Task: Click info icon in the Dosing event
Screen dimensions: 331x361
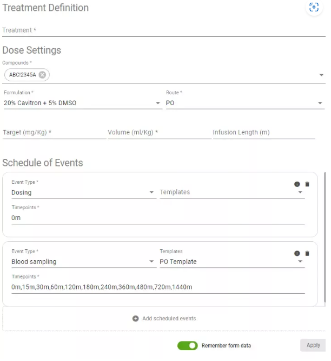Action: point(297,184)
